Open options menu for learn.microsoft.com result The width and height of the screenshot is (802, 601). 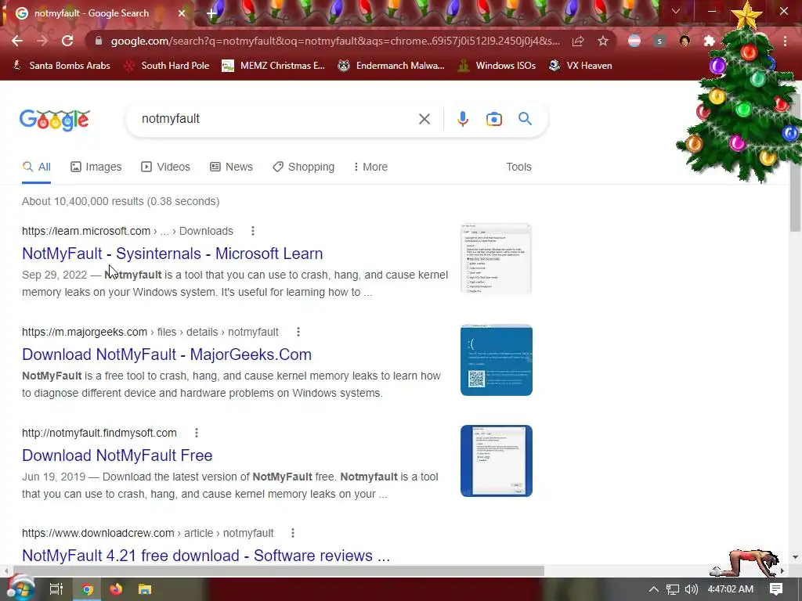(x=253, y=231)
